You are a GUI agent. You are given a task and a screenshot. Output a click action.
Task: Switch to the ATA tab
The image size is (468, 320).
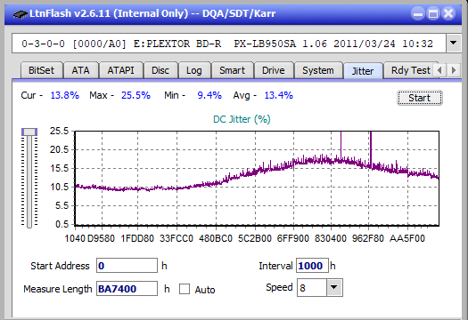80,70
